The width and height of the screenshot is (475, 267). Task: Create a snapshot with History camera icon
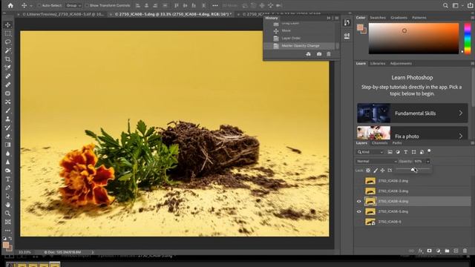(319, 54)
